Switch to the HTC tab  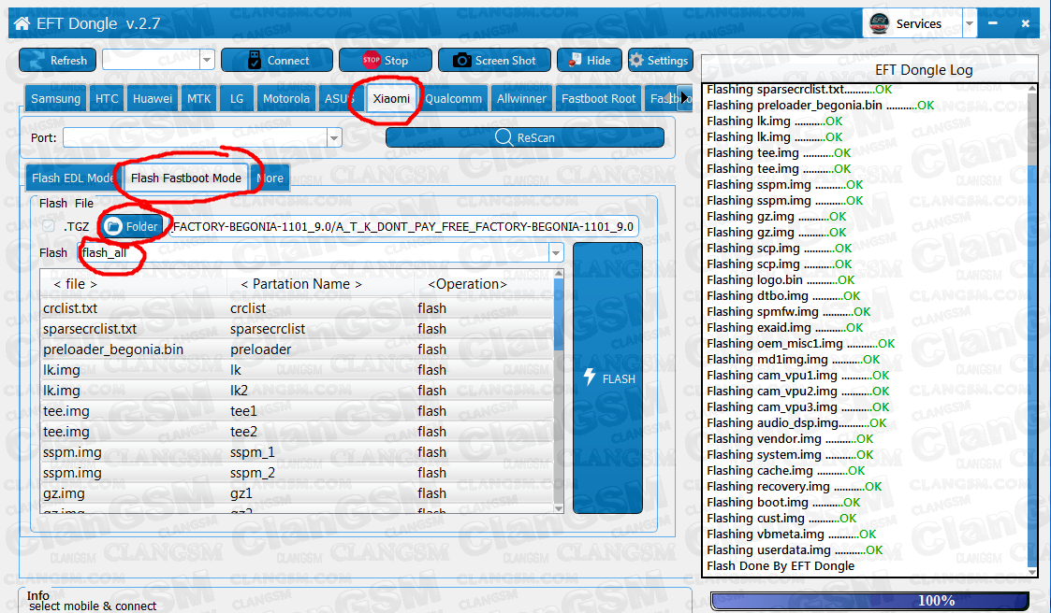(107, 99)
